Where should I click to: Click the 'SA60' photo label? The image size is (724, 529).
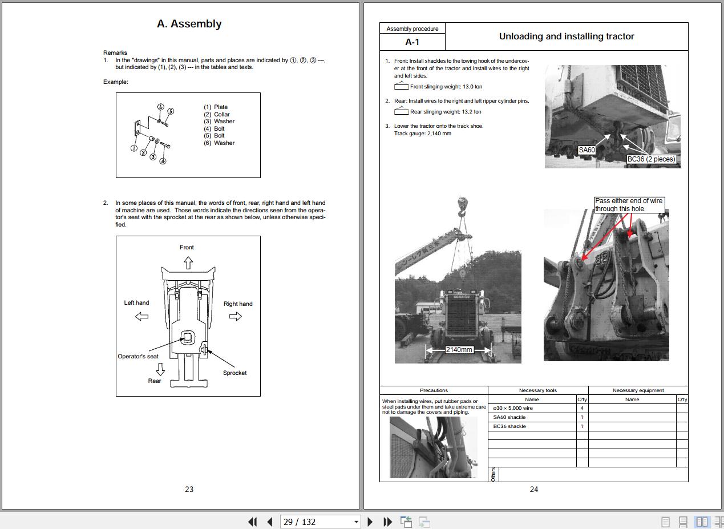pyautogui.click(x=587, y=150)
